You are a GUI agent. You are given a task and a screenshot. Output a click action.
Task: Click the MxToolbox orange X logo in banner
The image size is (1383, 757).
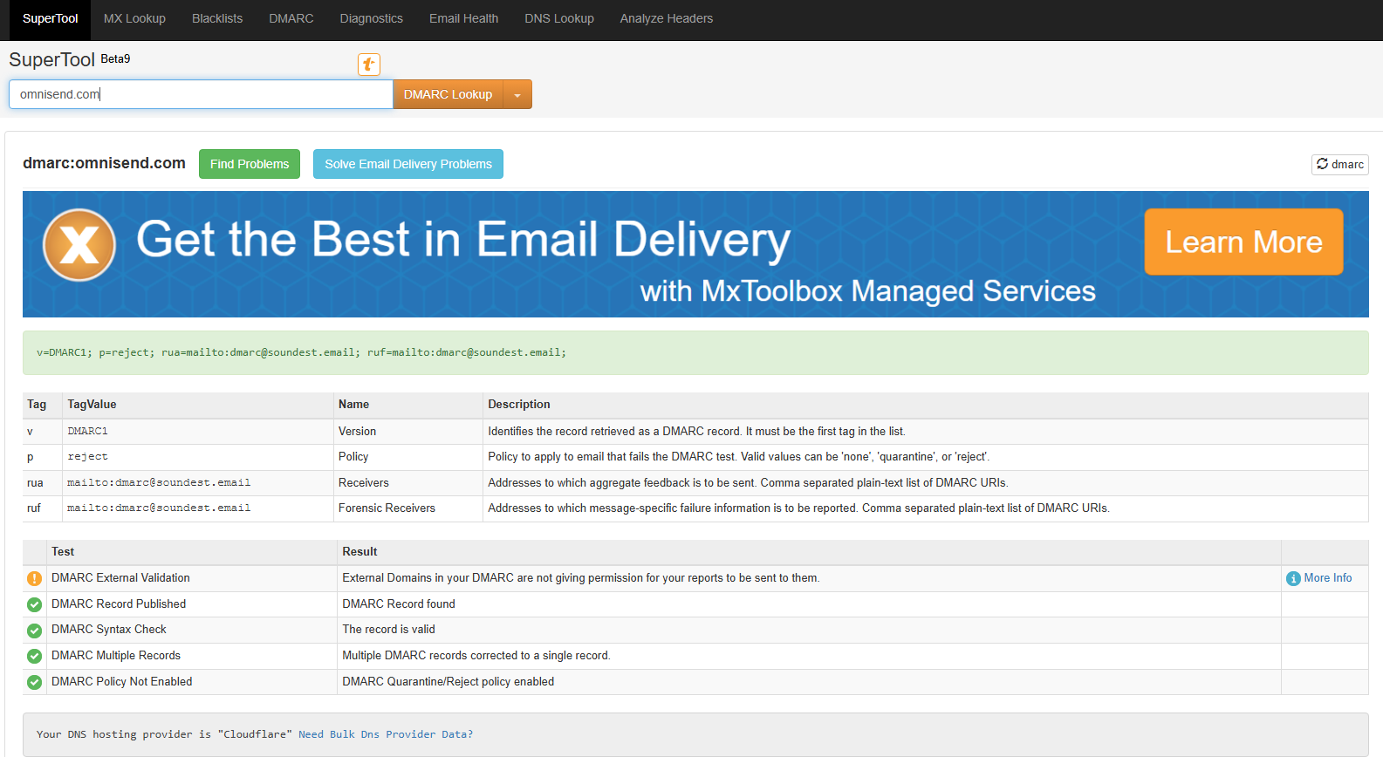tap(79, 245)
